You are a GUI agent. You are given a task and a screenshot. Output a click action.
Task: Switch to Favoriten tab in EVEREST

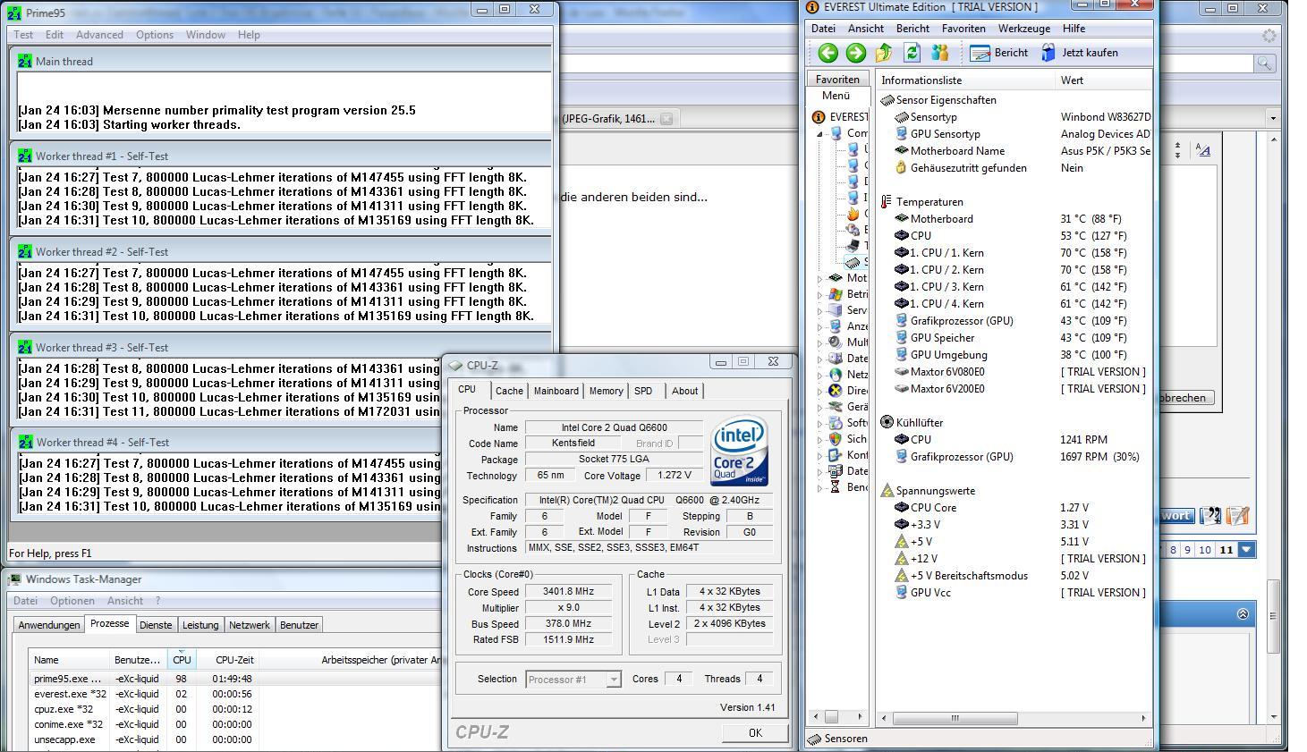point(837,80)
